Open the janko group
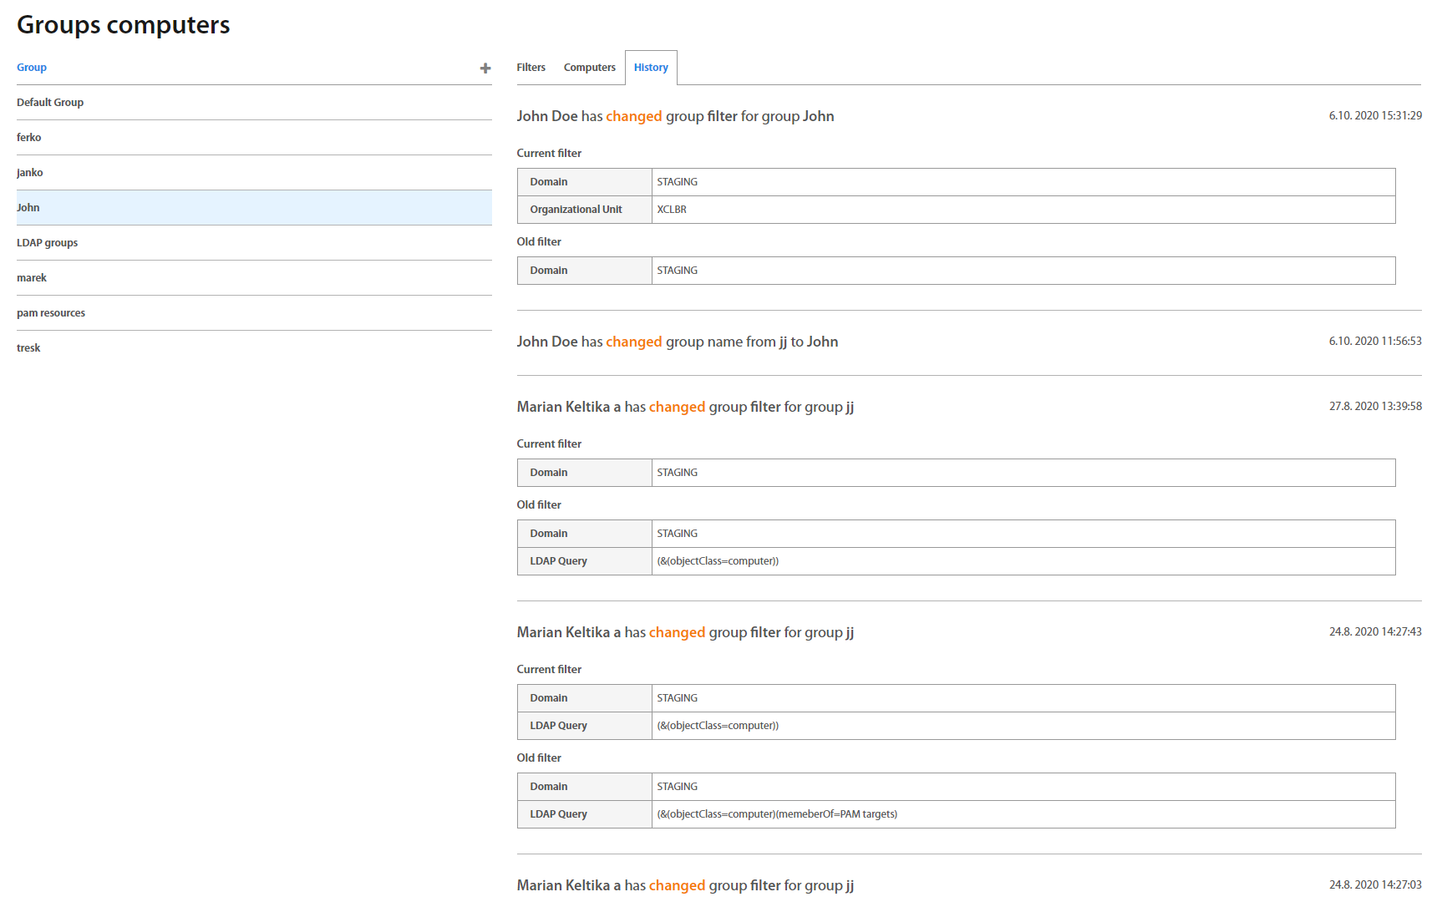Viewport: 1437px width, 902px height. [30, 173]
